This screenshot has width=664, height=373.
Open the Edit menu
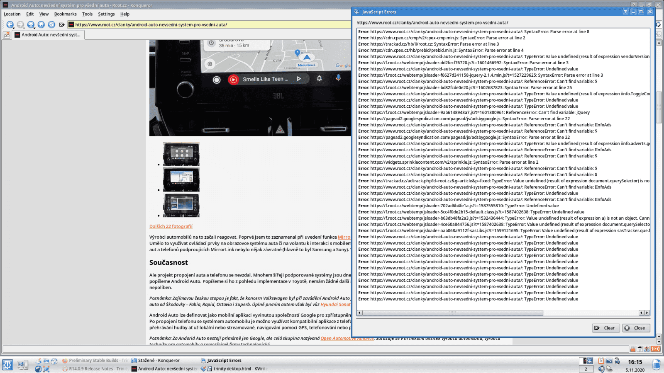coord(30,14)
